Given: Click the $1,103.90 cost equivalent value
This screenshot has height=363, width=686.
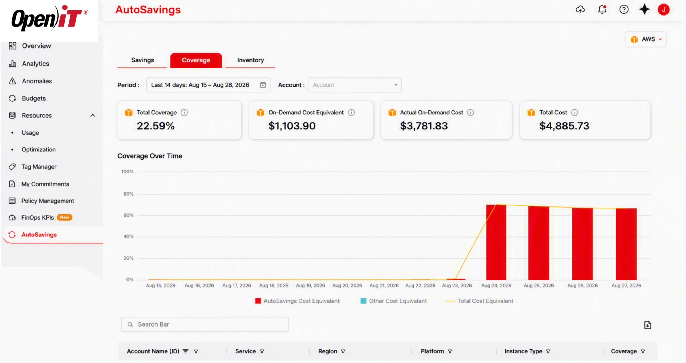Looking at the screenshot, I should pos(292,126).
